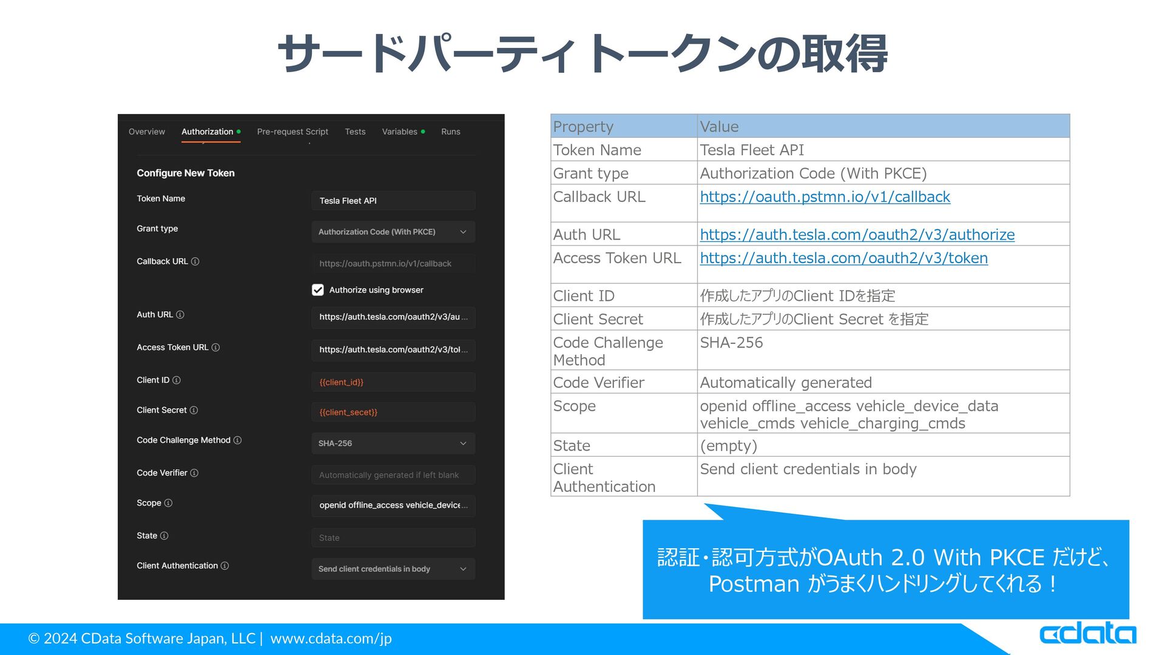Toggle Authorize using browser checkbox
Screen dimensions: 1165x655
(x=318, y=290)
